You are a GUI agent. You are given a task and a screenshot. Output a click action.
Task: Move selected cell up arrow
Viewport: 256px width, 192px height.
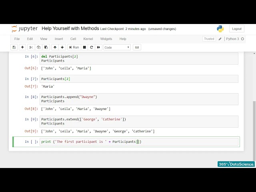pyautogui.click(x=55, y=47)
